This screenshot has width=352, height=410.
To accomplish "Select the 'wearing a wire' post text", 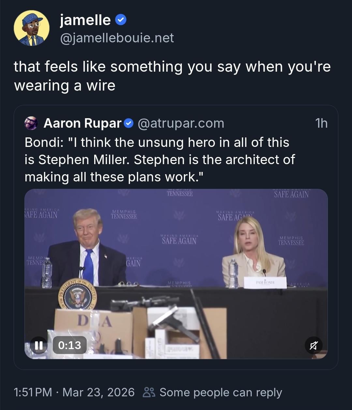I will pos(172,76).
